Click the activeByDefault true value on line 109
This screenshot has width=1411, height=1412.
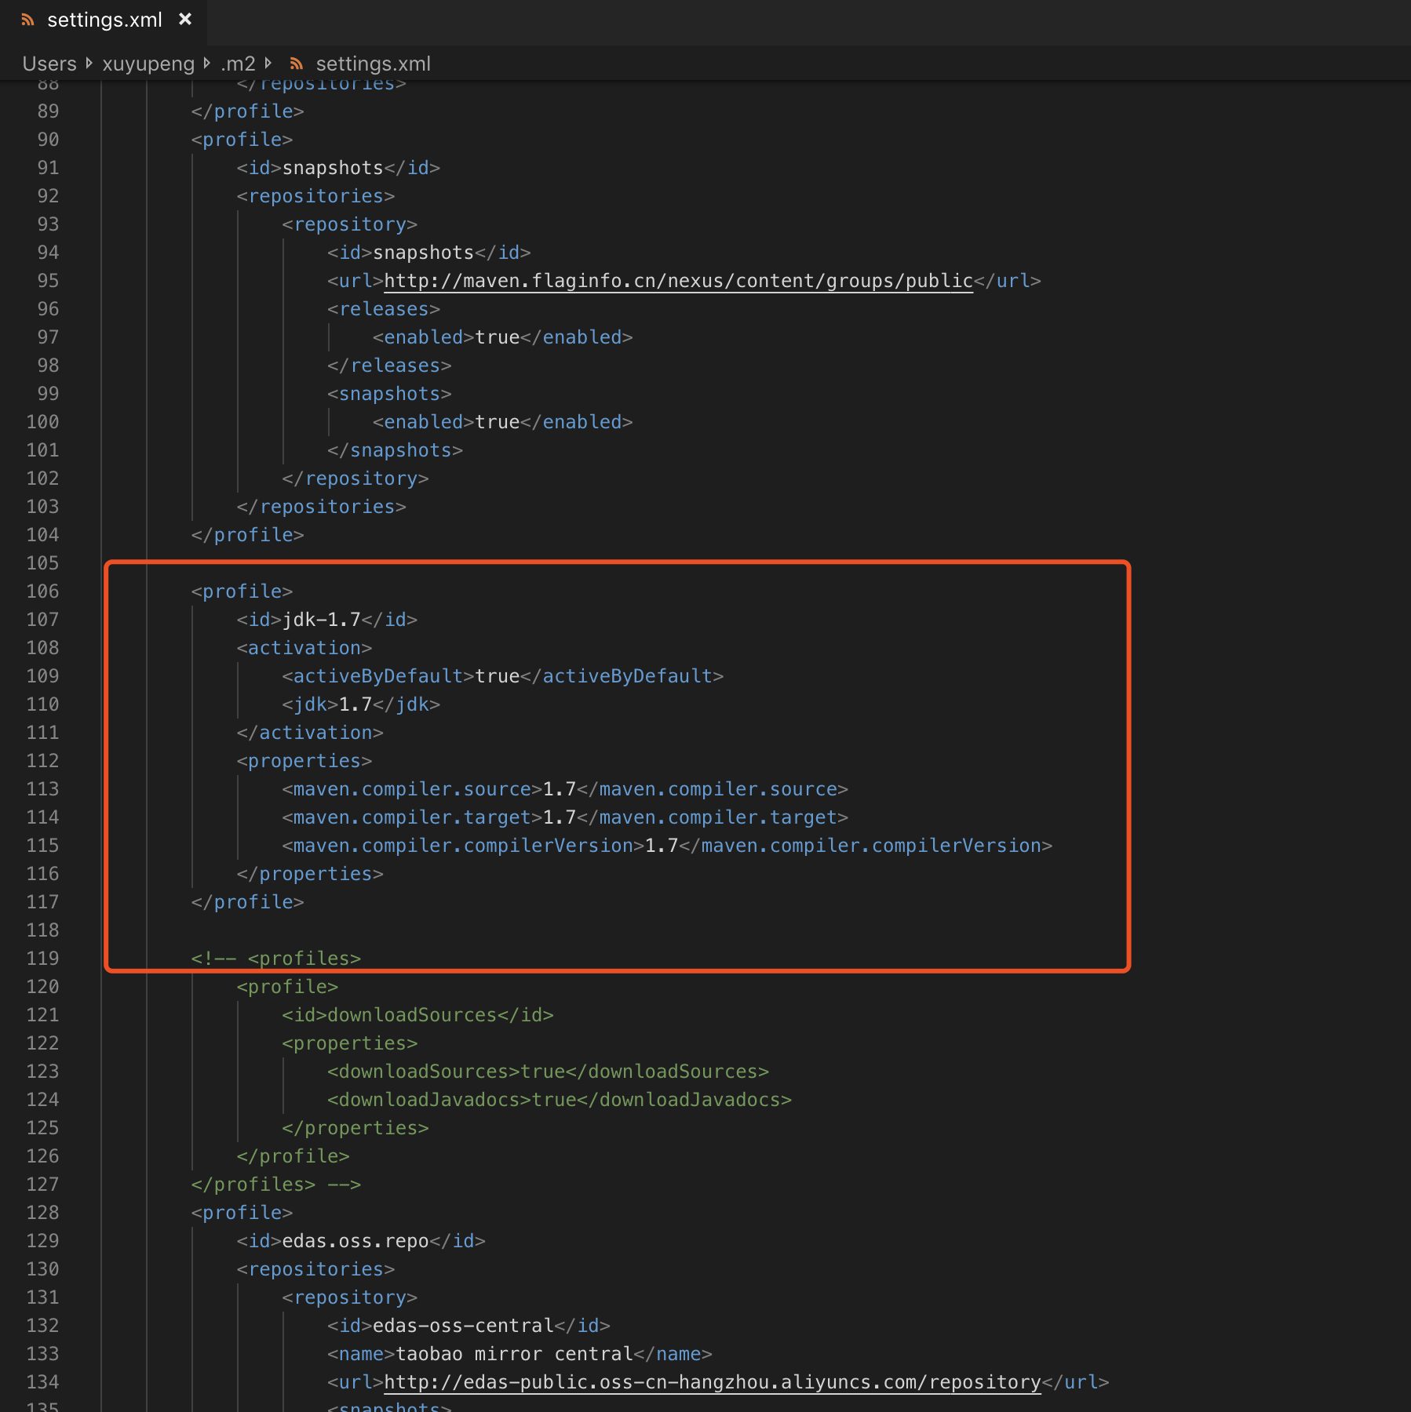(x=497, y=675)
